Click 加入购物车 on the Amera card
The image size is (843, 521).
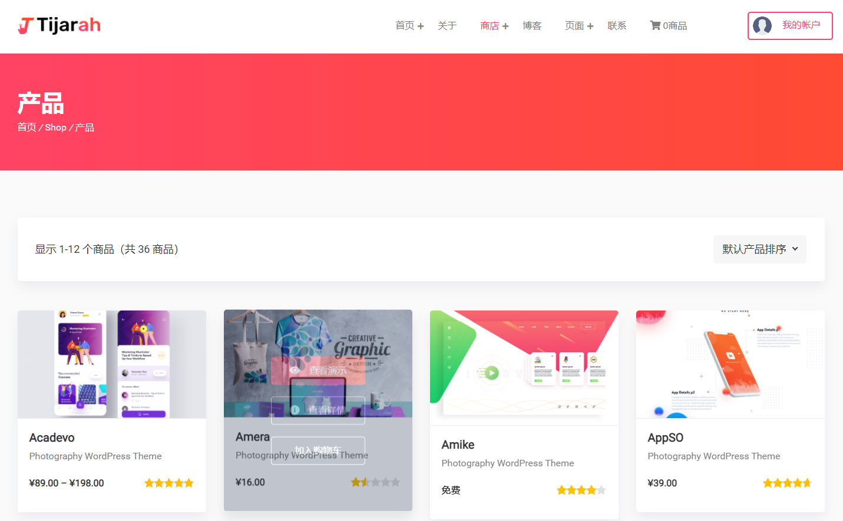coord(318,450)
